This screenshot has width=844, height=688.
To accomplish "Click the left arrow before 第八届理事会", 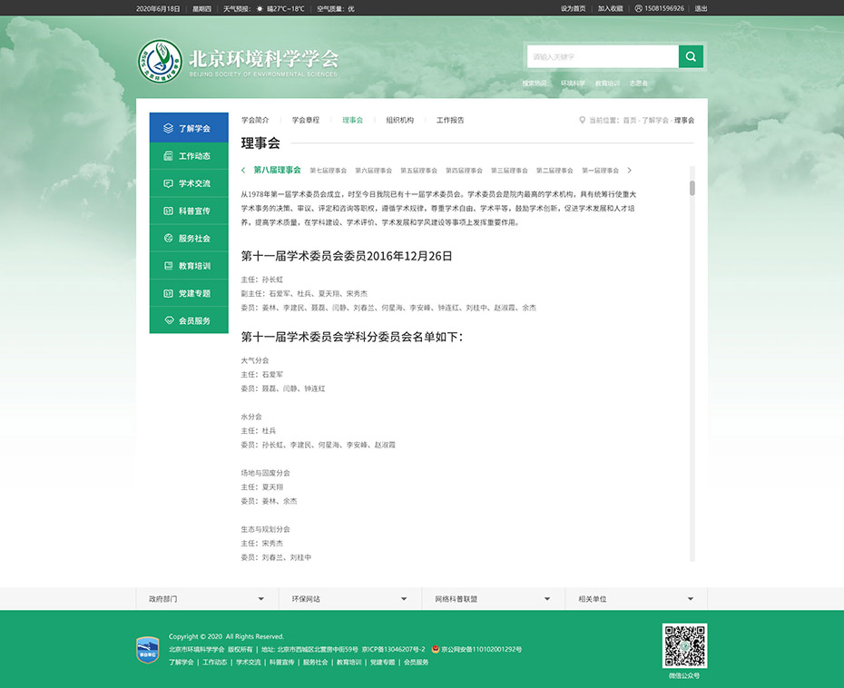I will point(243,170).
